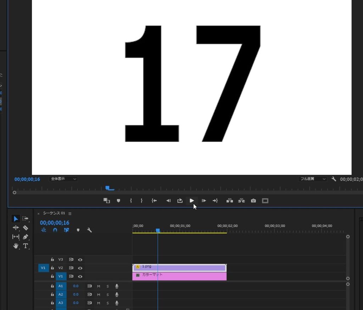Click the Export Frame camera icon
Viewport: 363px width, 310px height.
[253, 201]
